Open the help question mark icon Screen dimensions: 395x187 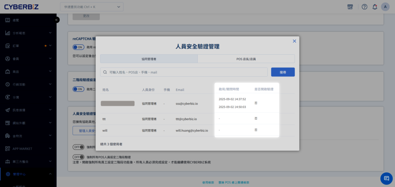(364, 7)
